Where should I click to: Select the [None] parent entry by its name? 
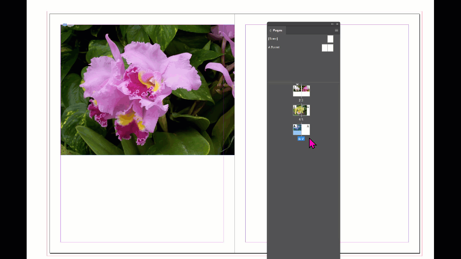coord(273,38)
